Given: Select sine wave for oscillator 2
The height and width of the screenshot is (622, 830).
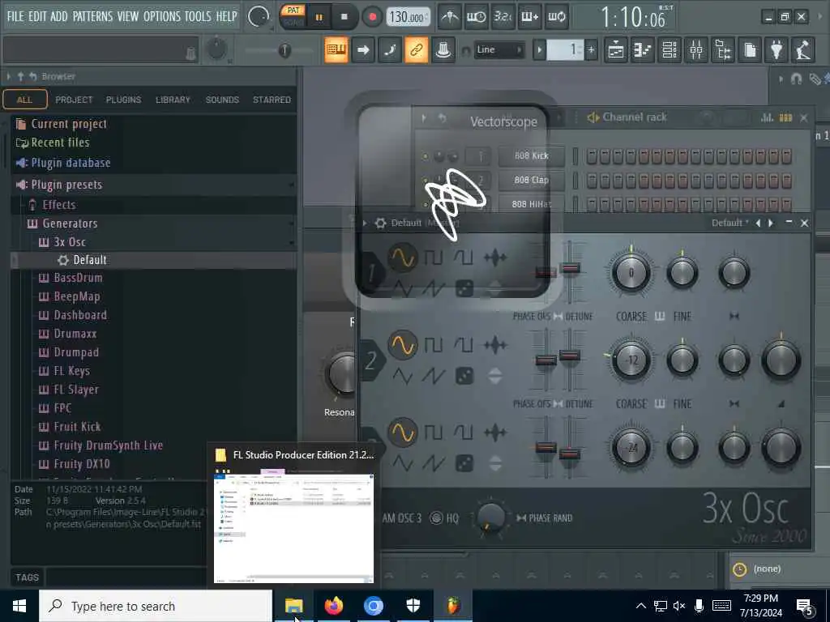Looking at the screenshot, I should point(402,345).
